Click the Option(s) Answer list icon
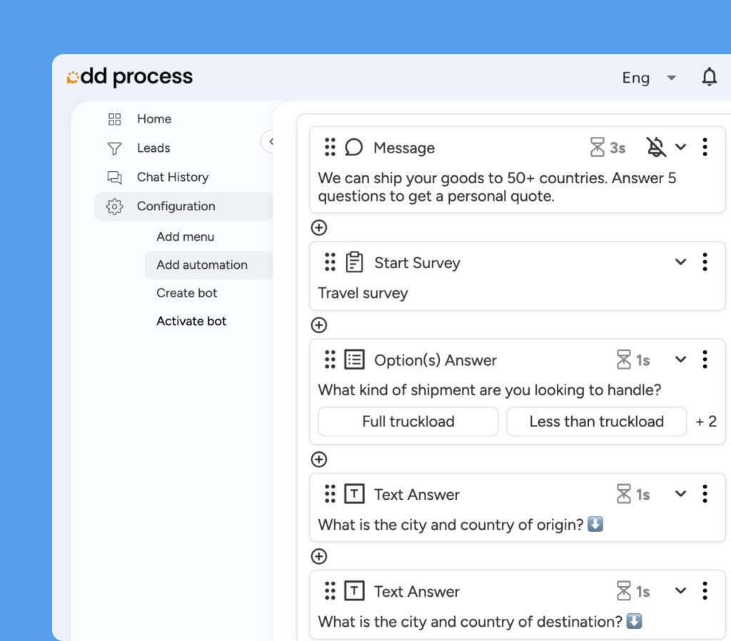 [x=354, y=359]
